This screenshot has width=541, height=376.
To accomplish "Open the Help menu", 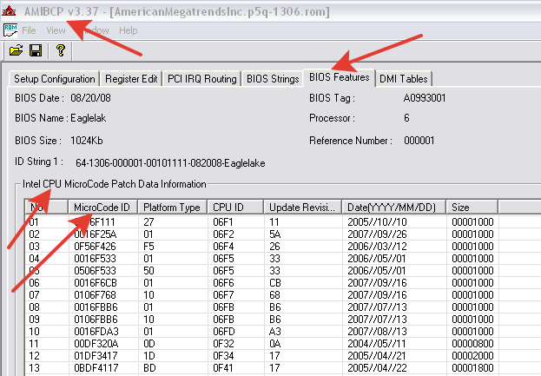I will click(129, 30).
